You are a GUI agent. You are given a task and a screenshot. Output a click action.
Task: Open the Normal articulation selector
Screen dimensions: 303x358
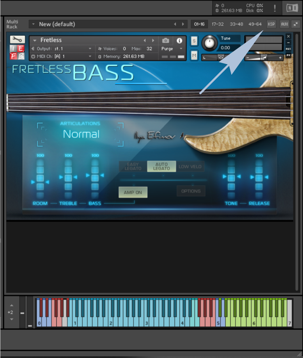coord(81,134)
